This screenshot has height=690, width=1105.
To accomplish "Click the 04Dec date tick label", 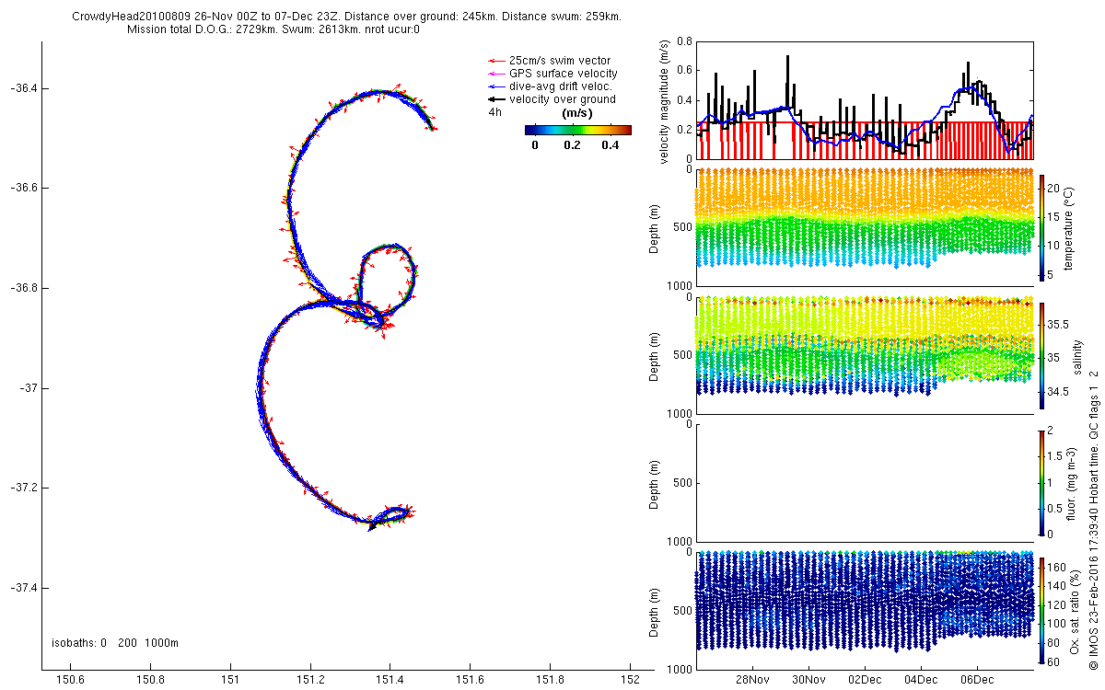I will click(921, 680).
